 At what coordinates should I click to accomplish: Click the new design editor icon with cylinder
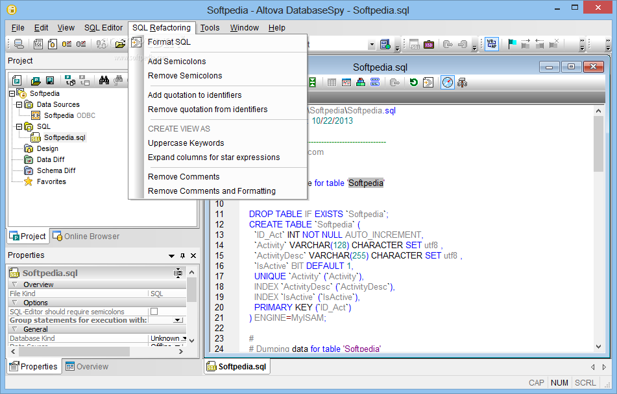53,44
